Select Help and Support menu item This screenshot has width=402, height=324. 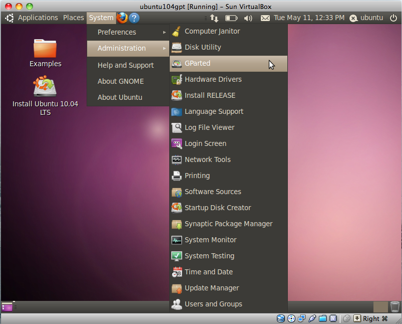point(128,65)
